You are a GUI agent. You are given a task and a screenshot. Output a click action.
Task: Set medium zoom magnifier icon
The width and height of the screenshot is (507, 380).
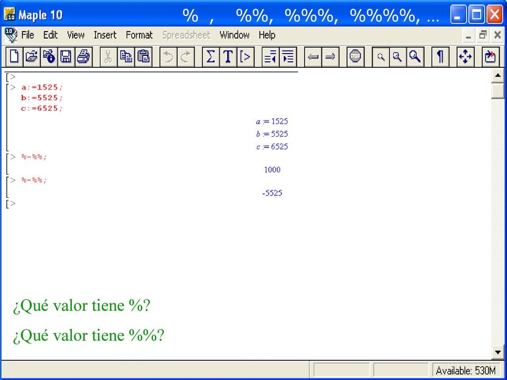pos(398,57)
